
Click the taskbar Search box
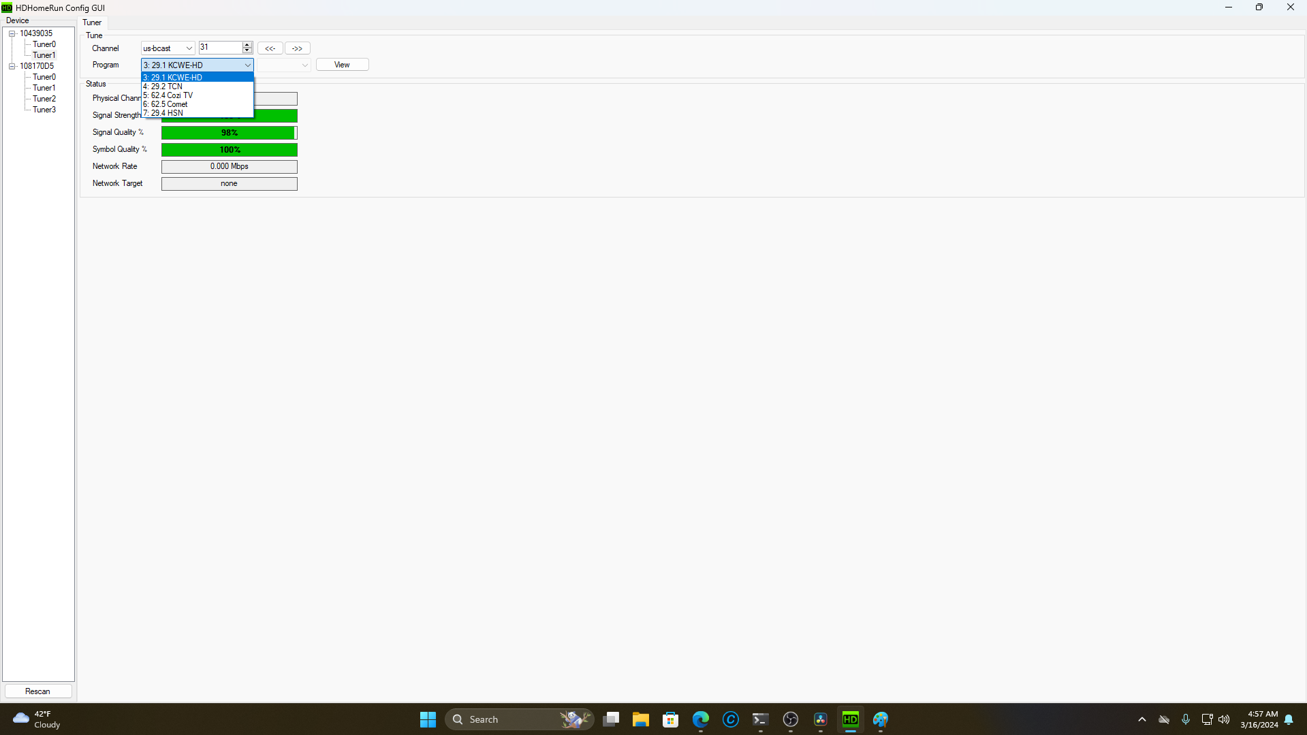[520, 719]
